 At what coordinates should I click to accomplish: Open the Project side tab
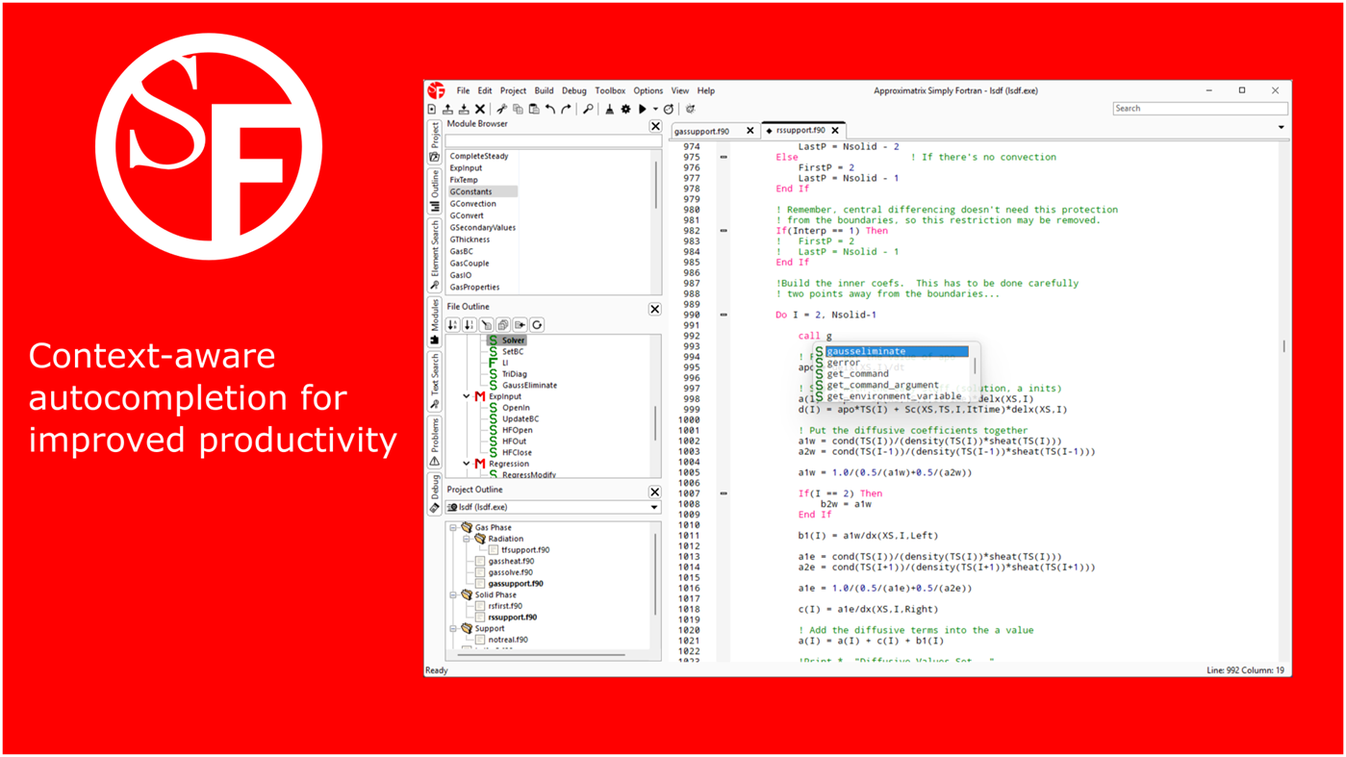435,141
